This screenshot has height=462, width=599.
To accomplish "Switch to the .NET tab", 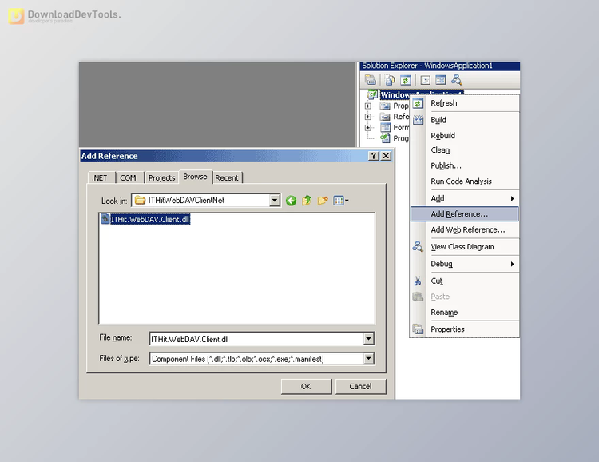I will click(x=101, y=177).
